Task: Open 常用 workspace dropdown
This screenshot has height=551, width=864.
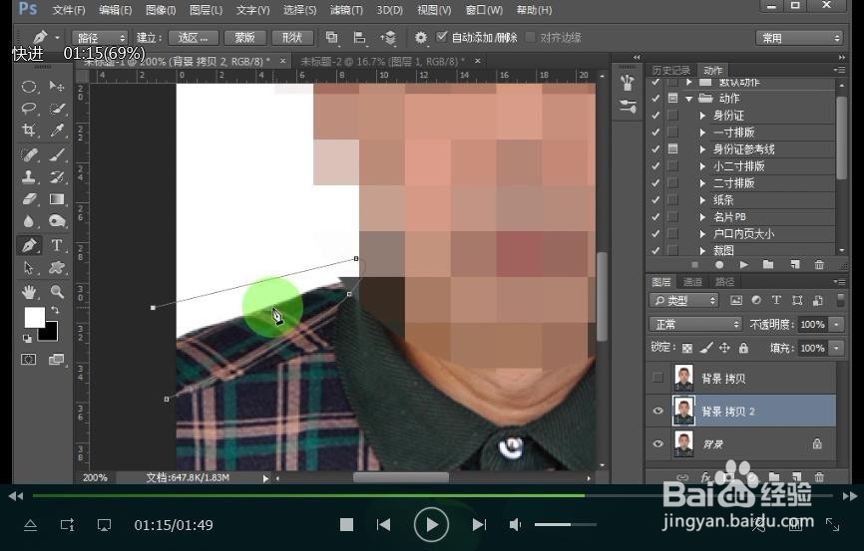Action: pyautogui.click(x=799, y=38)
